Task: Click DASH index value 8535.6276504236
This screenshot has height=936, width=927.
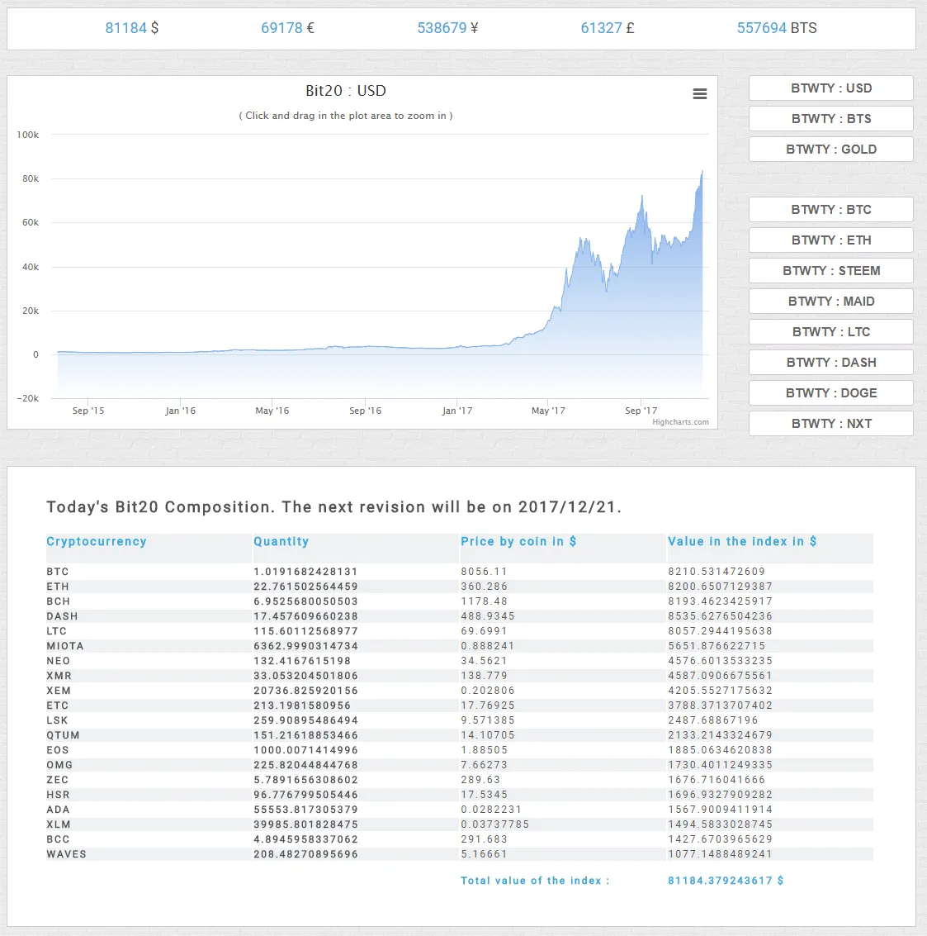Action: [x=720, y=616]
